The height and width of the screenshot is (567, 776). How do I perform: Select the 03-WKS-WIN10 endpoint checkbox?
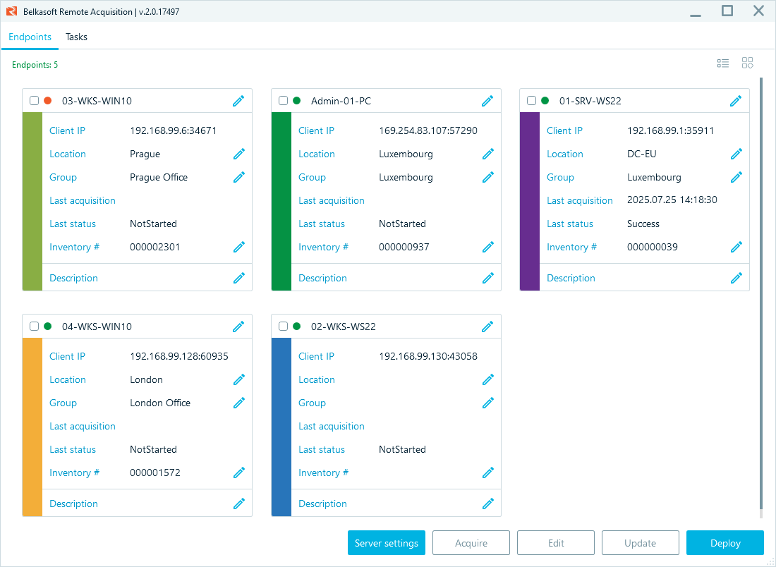pos(34,100)
